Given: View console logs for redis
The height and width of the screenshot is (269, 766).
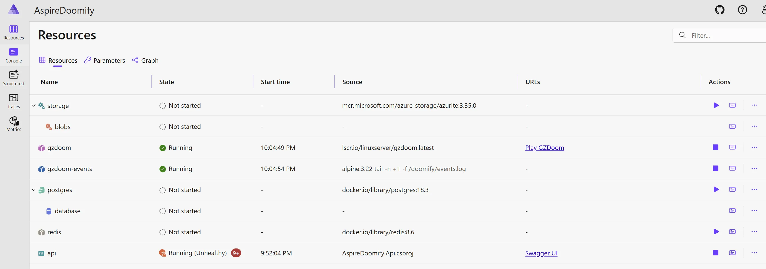Looking at the screenshot, I should coord(732,232).
